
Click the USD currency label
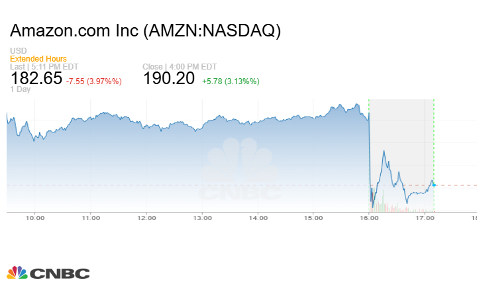click(18, 51)
